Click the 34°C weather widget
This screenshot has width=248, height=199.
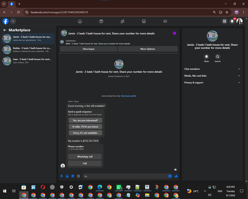pyautogui.click(x=193, y=191)
